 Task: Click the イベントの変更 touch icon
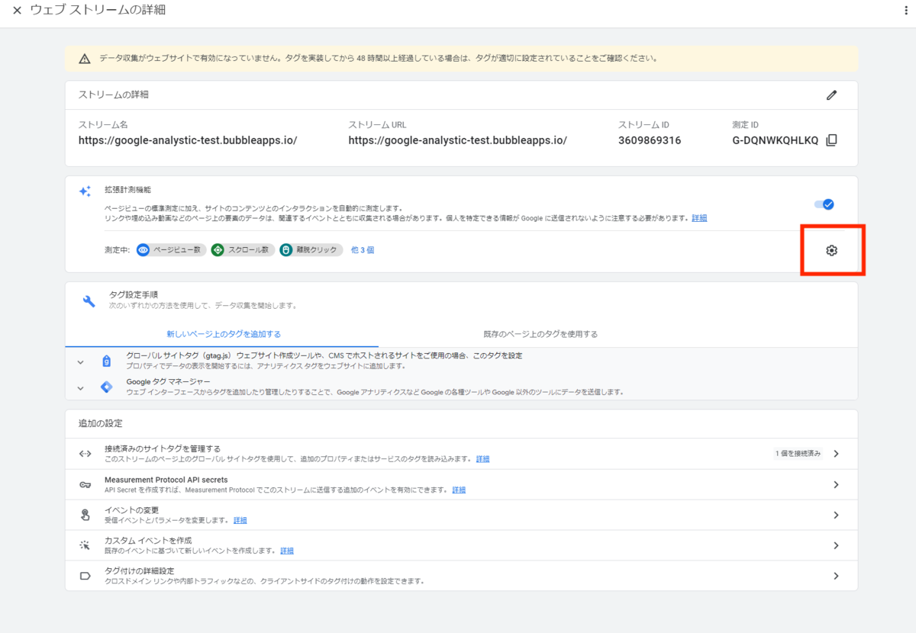85,515
